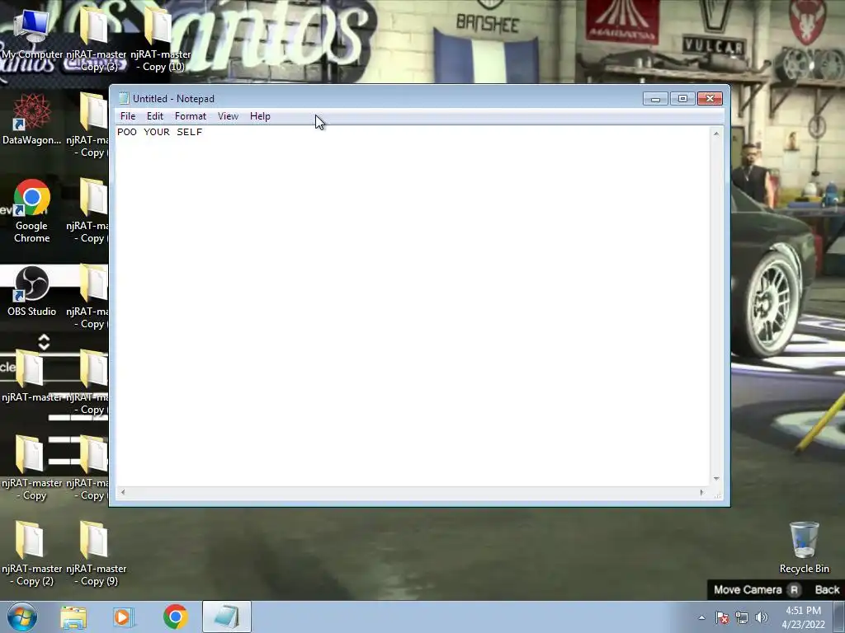
Task: Select the njRAT-master - Copy (2) folder
Action: point(31,553)
